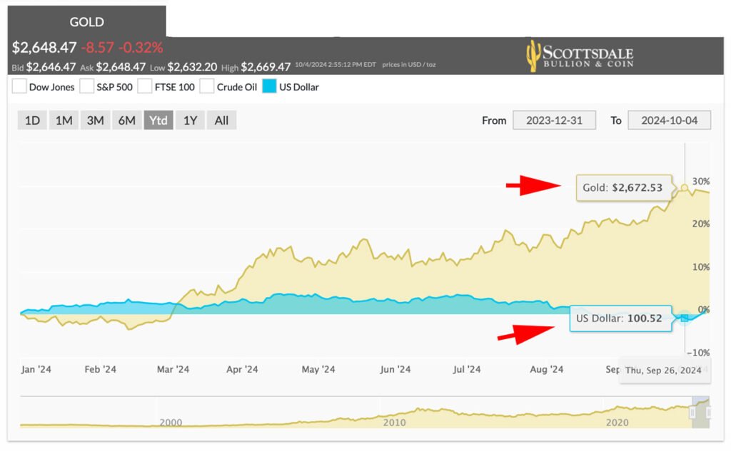
Task: Set chart range to 6M
Action: coord(126,120)
